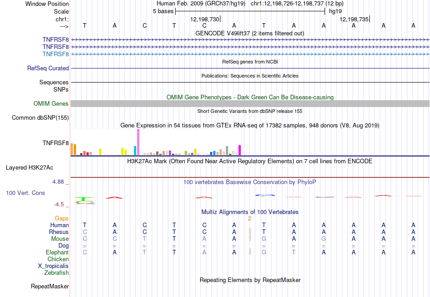Click the -4.5 PhyloP lower range value
This screenshot has width=430, height=297.
pyautogui.click(x=59, y=204)
